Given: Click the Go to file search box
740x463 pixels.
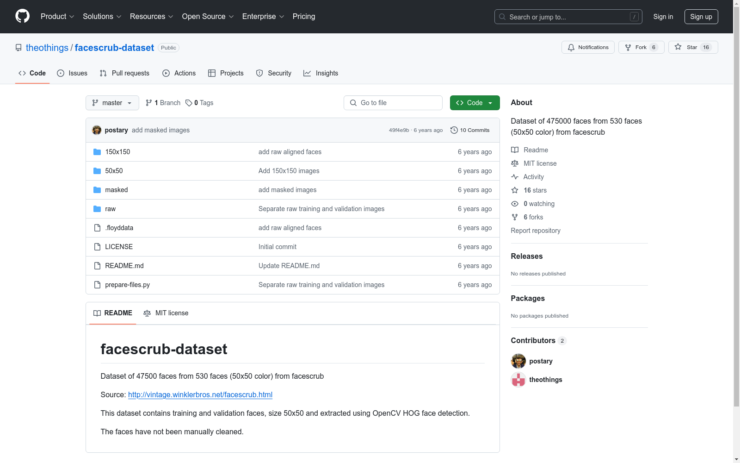Looking at the screenshot, I should [393, 103].
